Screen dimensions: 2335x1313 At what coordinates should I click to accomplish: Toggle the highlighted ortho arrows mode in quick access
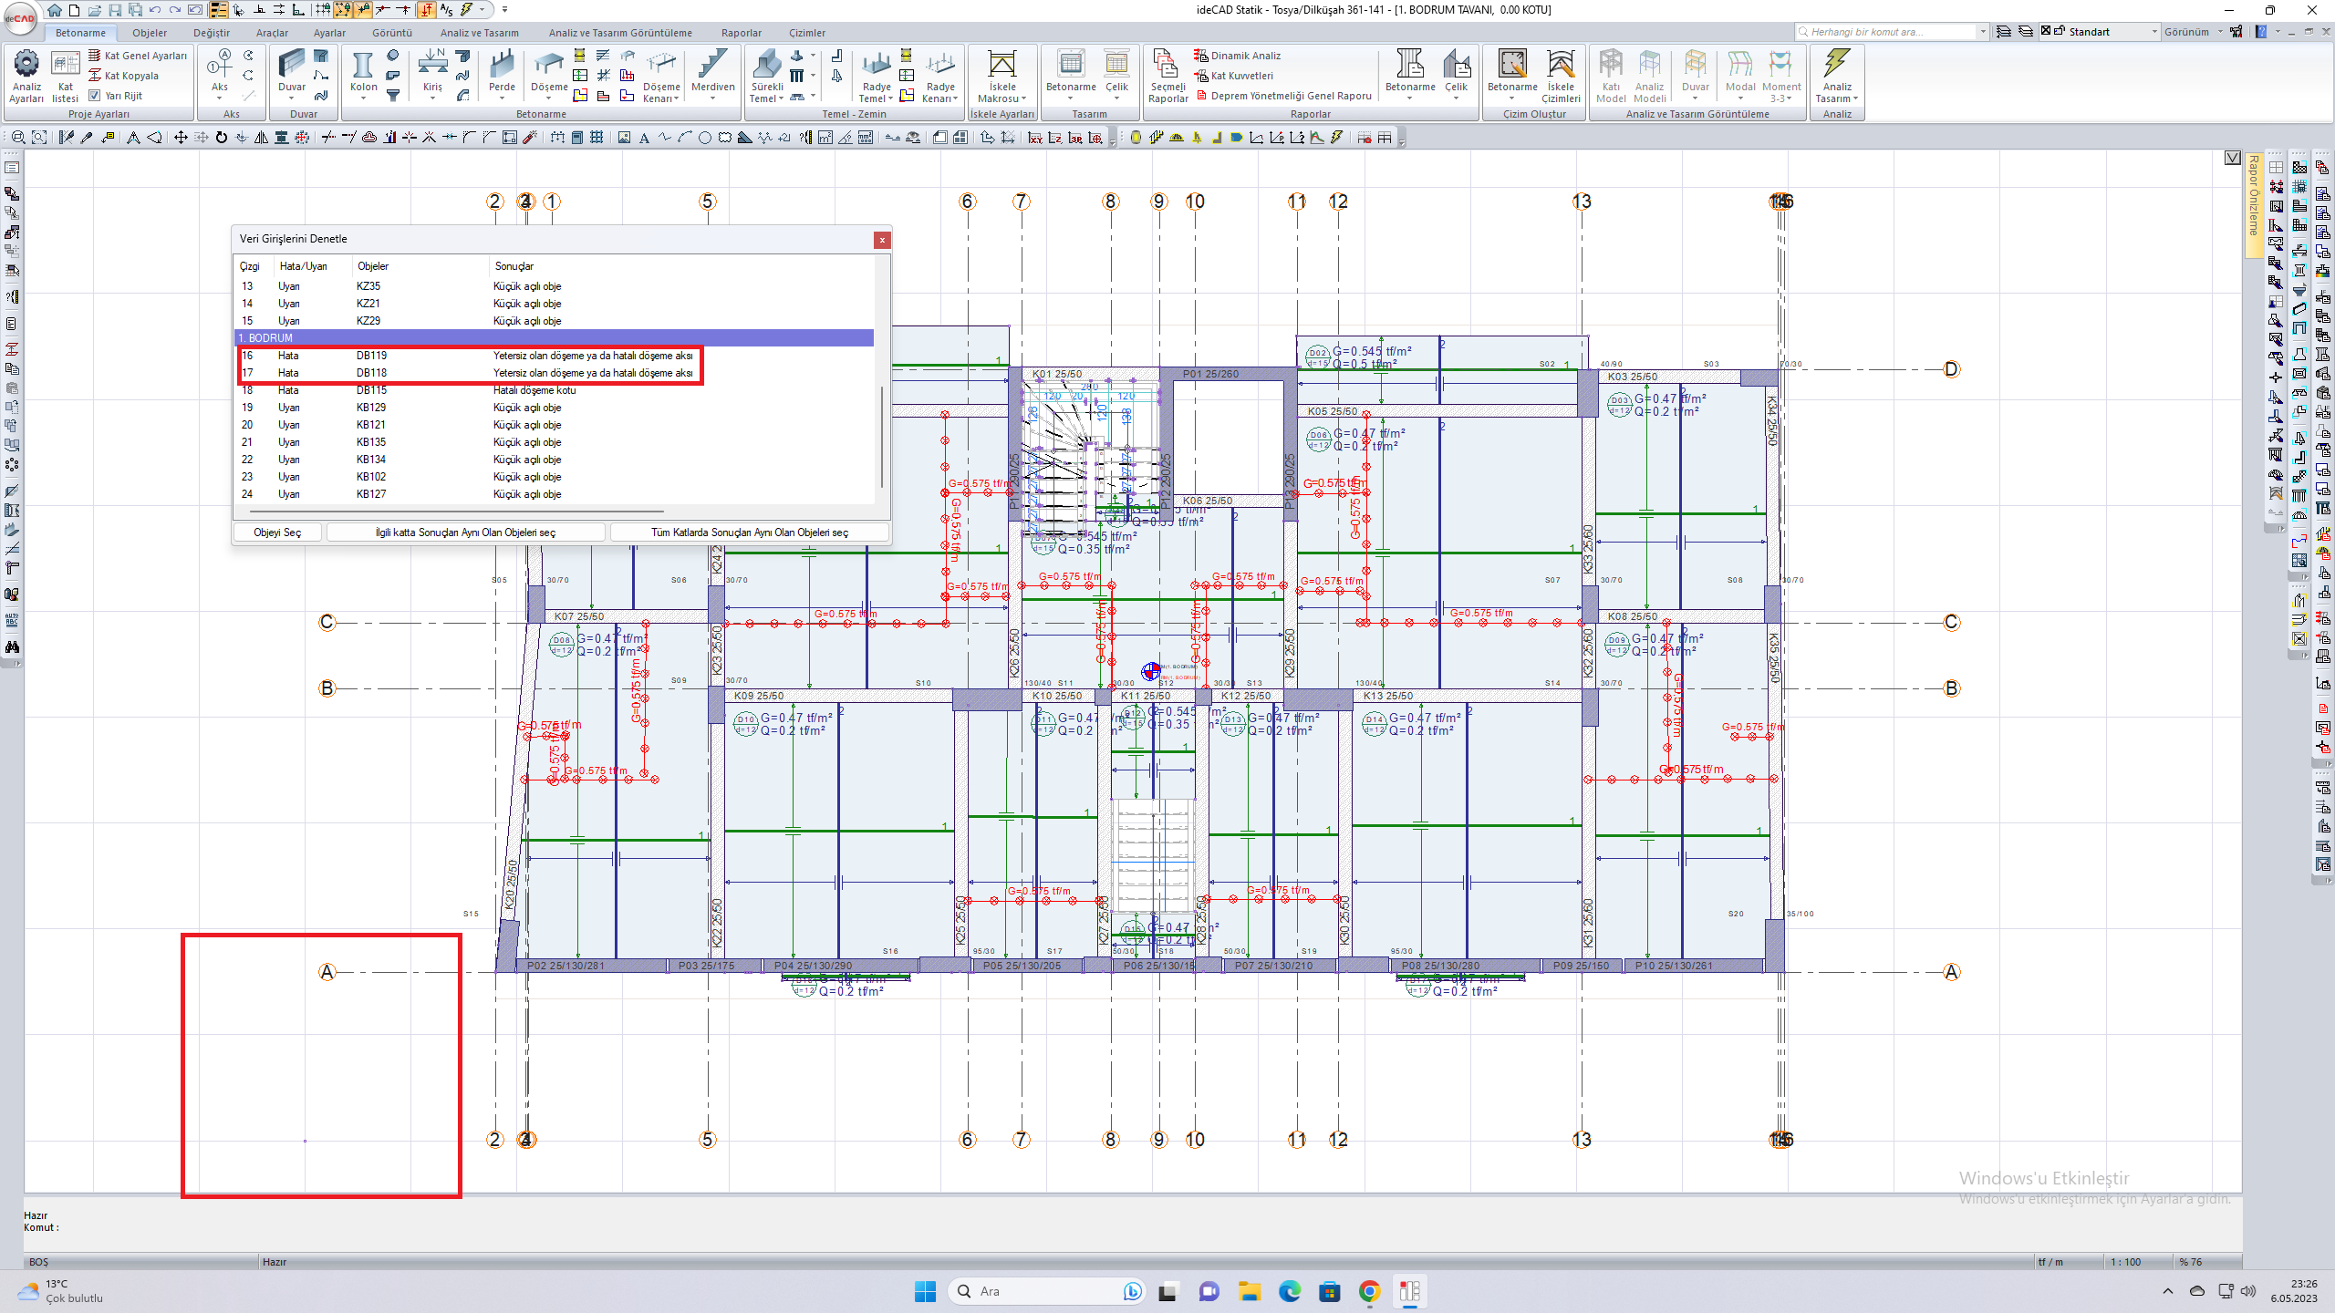tap(426, 10)
